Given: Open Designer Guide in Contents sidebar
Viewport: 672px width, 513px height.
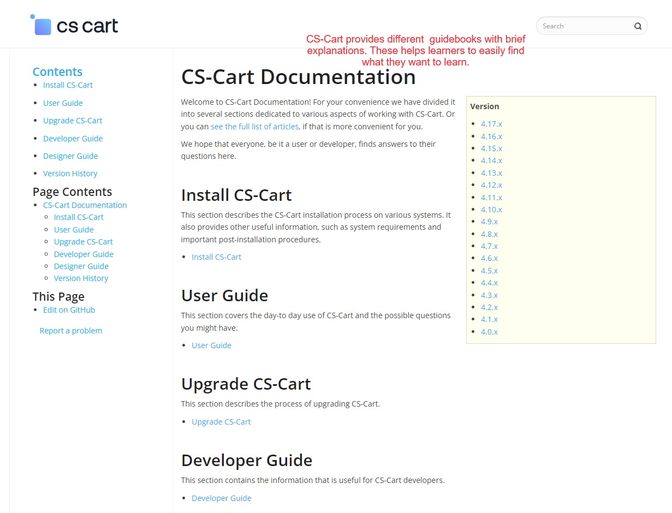Looking at the screenshot, I should pos(70,156).
